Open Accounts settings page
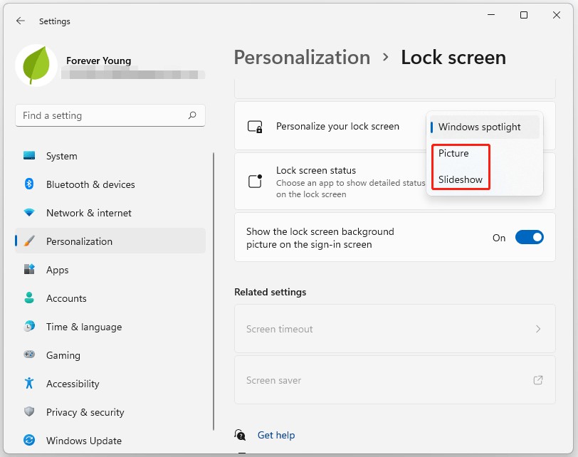The image size is (578, 457). [x=110, y=298]
